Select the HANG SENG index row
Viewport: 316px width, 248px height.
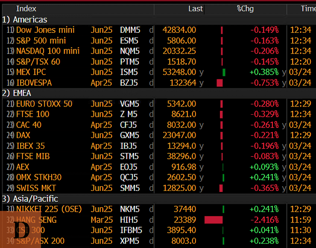point(36,220)
